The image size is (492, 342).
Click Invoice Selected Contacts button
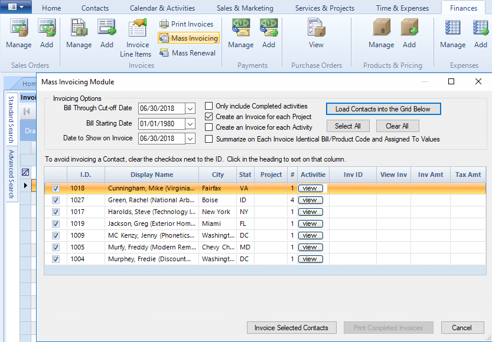click(x=292, y=328)
